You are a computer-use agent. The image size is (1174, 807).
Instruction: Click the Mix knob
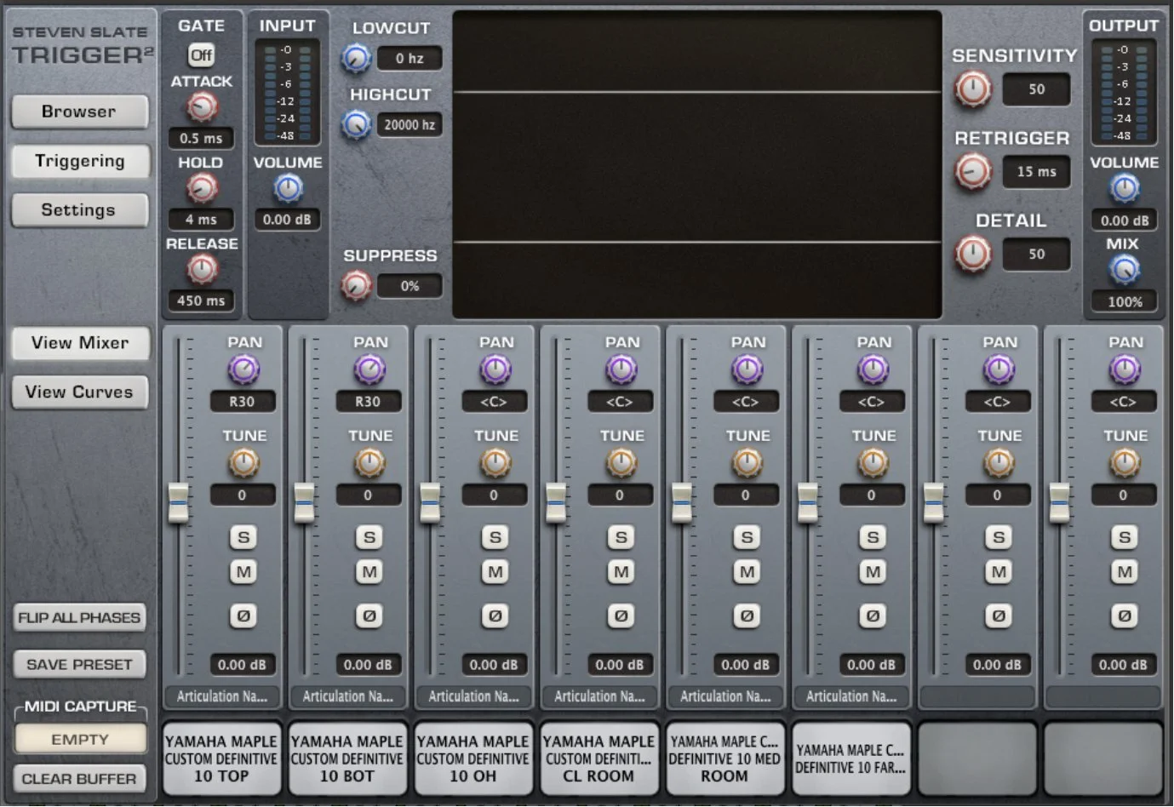click(x=1125, y=270)
